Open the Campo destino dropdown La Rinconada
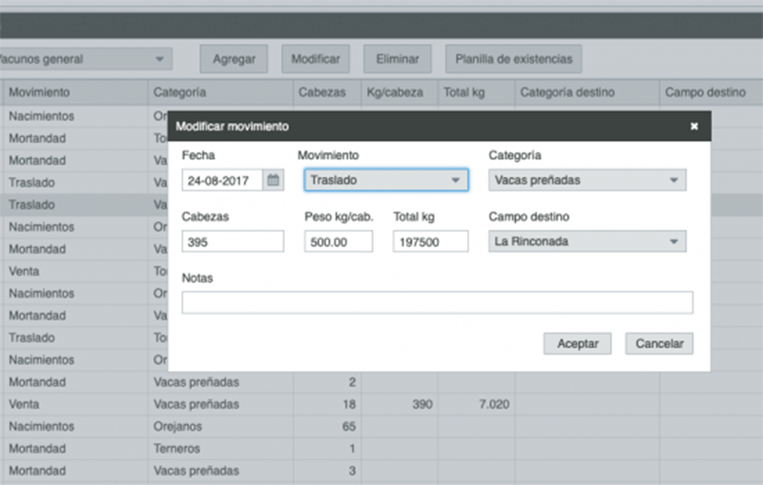Image resolution: width=763 pixels, height=485 pixels. pyautogui.click(x=588, y=241)
